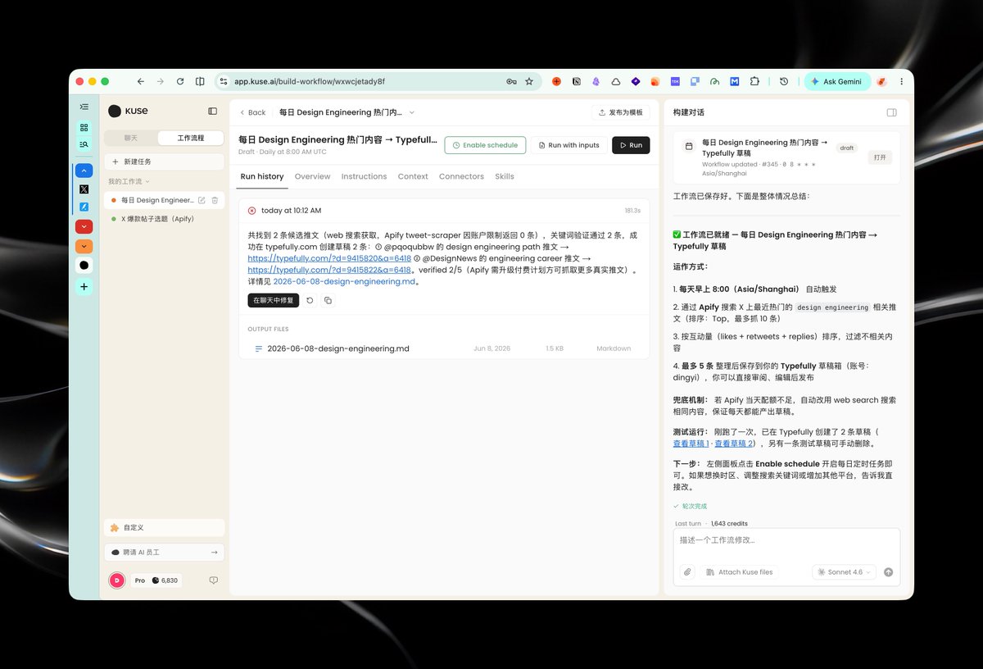Open the Context tab
The image size is (983, 669).
click(413, 176)
